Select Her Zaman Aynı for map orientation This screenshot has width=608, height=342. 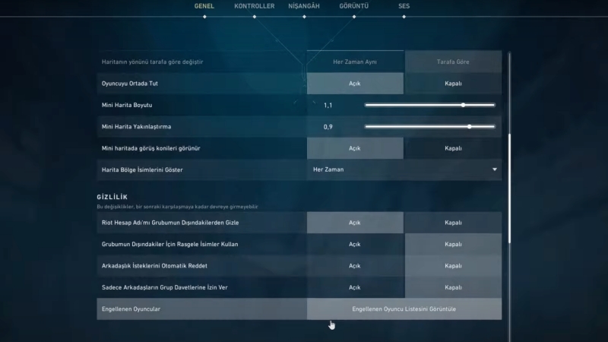click(355, 62)
